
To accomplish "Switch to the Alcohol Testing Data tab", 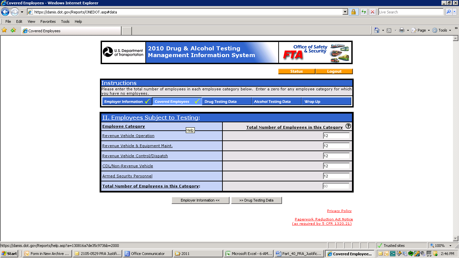I will [x=277, y=101].
